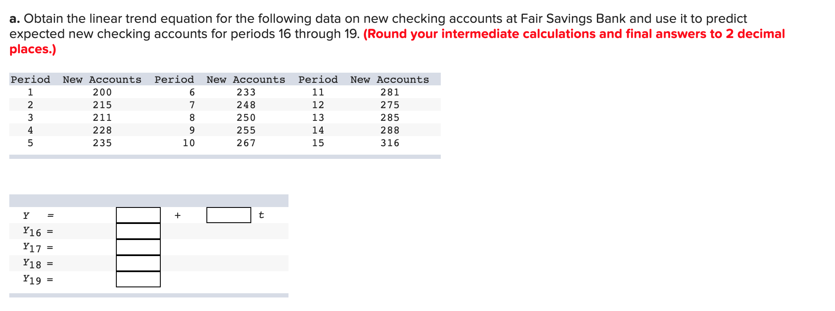Image resolution: width=835 pixels, height=311 pixels.
Task: Click the plus sign in the equation
Action: [178, 216]
